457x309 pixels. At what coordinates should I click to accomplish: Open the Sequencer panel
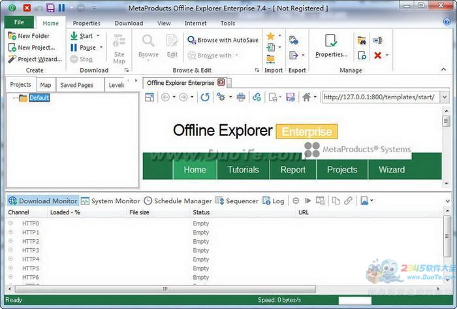click(x=237, y=201)
